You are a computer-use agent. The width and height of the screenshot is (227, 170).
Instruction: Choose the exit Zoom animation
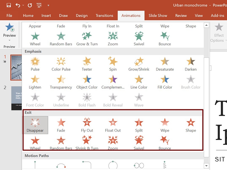tap(113, 143)
